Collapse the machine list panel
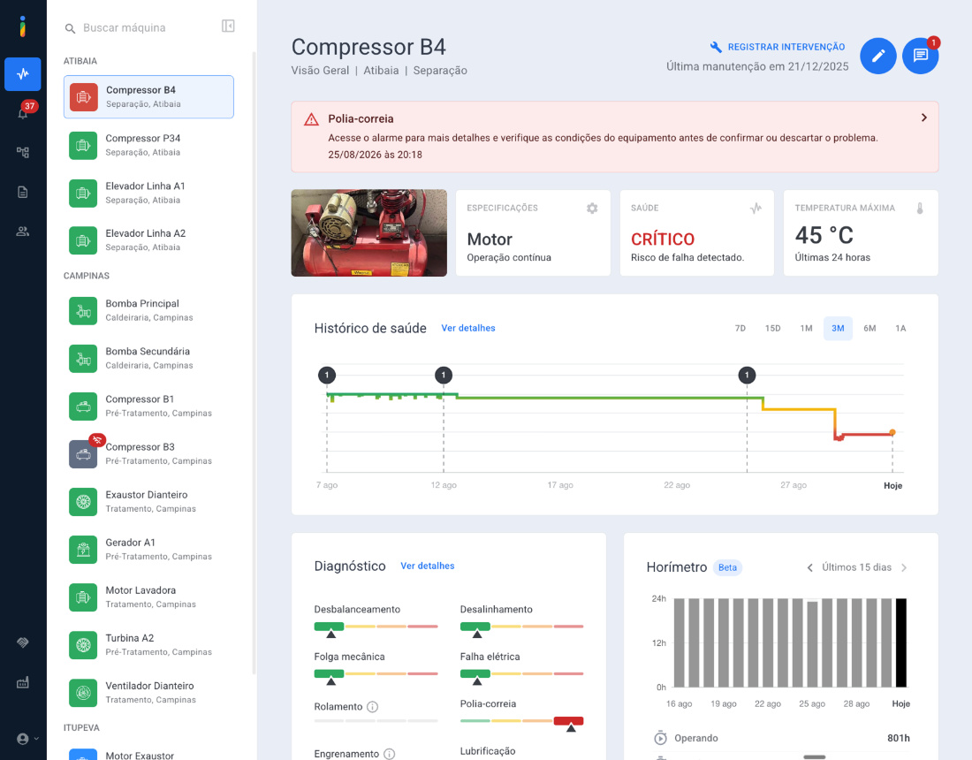Screen dimensions: 972x760 click(x=228, y=26)
